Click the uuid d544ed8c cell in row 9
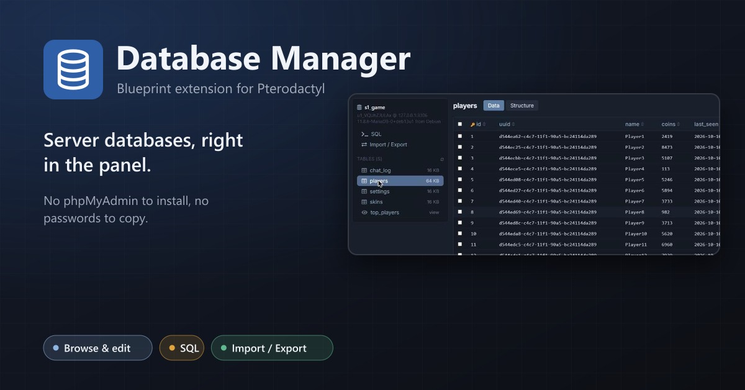 [x=548, y=223]
